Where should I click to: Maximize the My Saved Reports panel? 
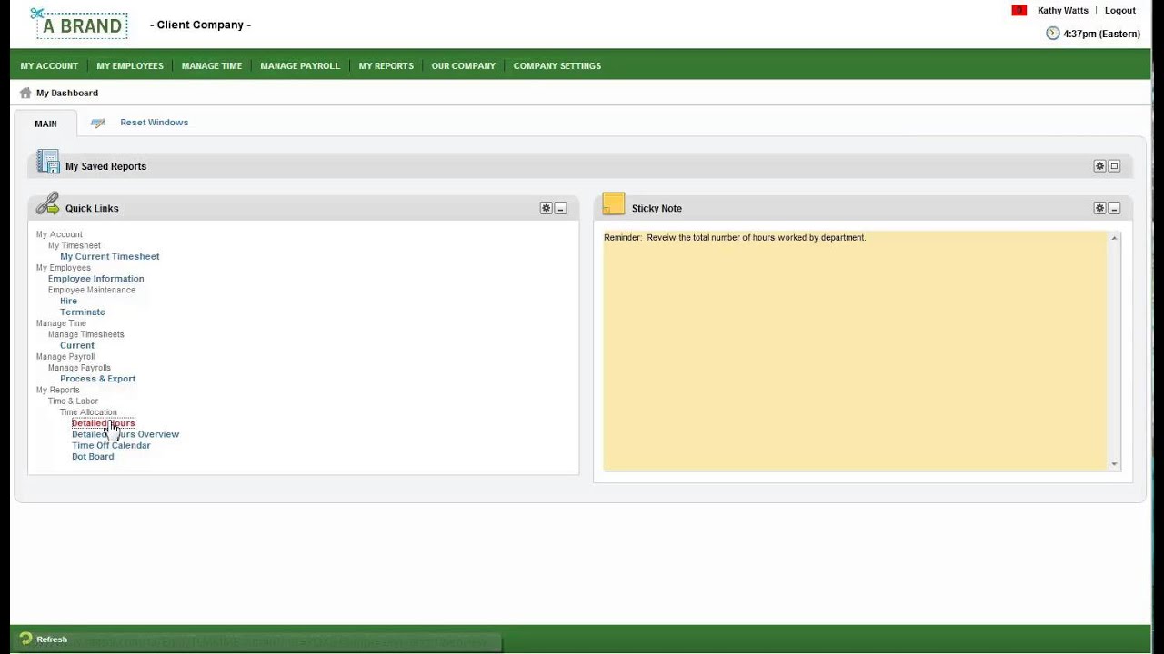pos(1114,166)
